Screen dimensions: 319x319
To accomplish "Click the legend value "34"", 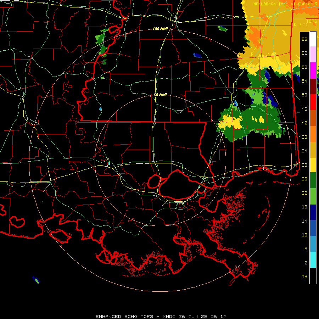I will tap(304, 151).
